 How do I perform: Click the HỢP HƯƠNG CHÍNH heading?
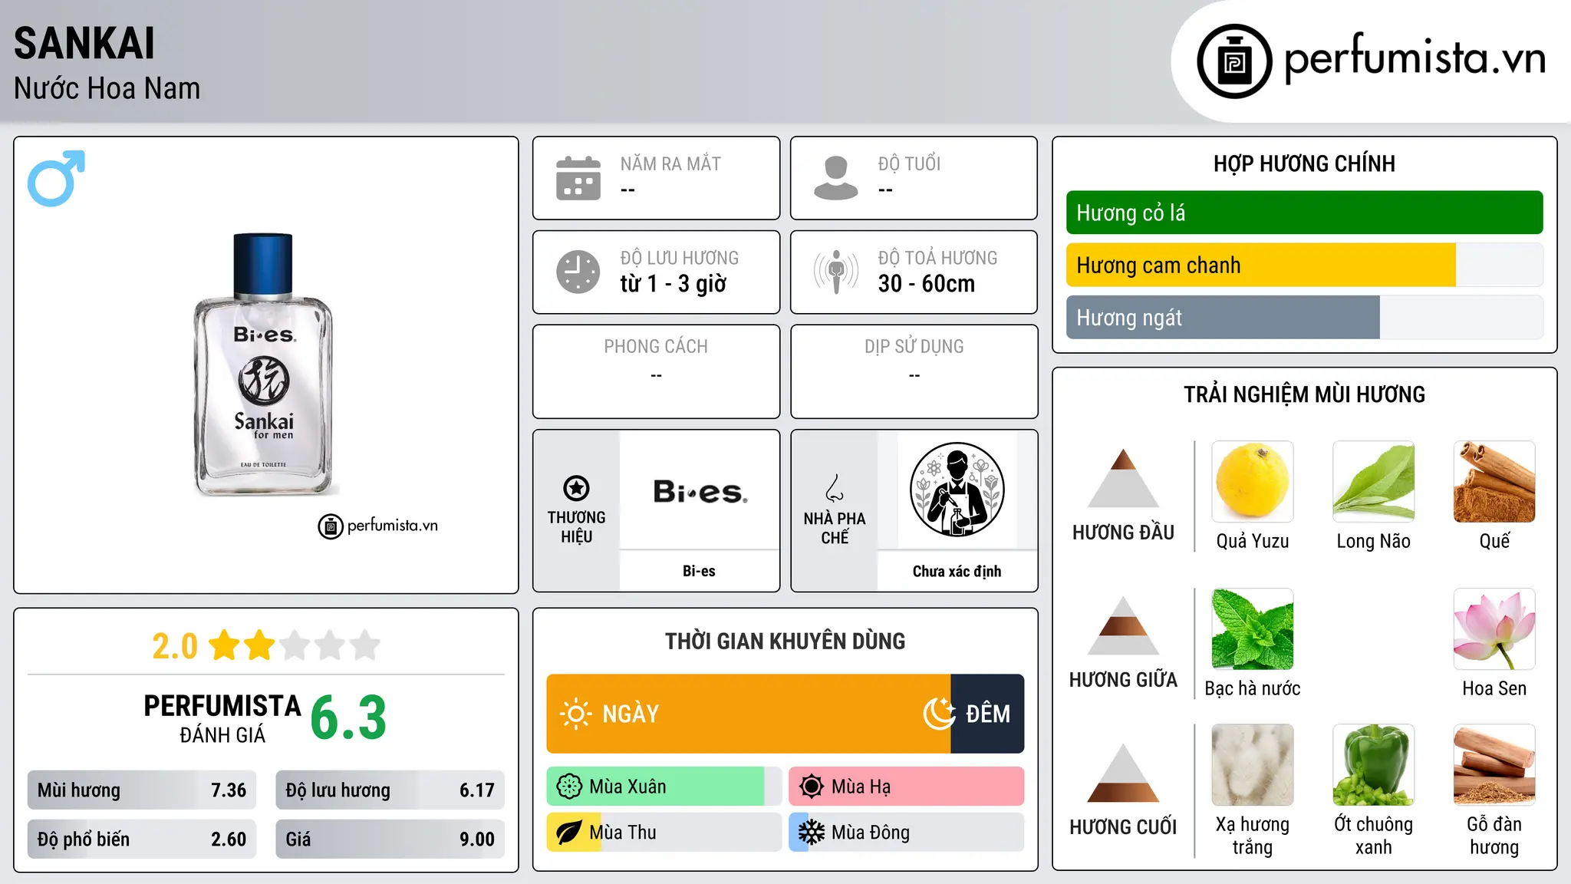[x=1304, y=163]
